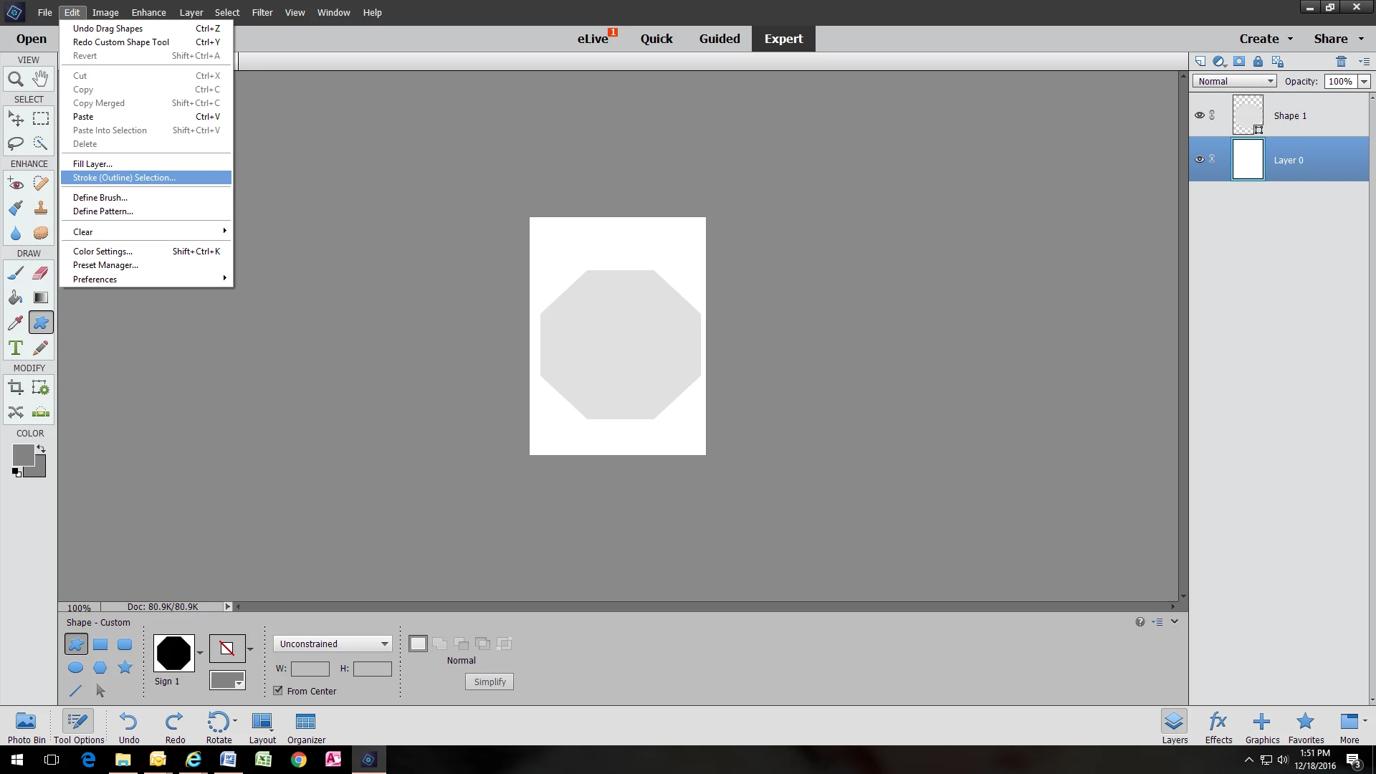Open the Unconstrained shape options dropdown
Viewport: 1376px width, 774px height.
pos(333,644)
